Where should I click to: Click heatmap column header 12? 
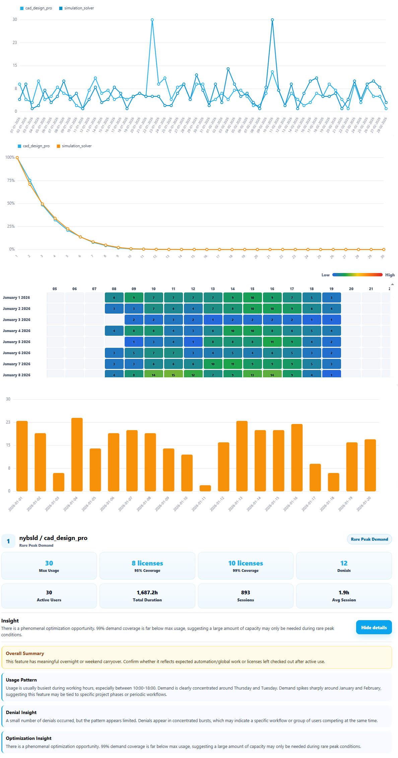point(193,289)
